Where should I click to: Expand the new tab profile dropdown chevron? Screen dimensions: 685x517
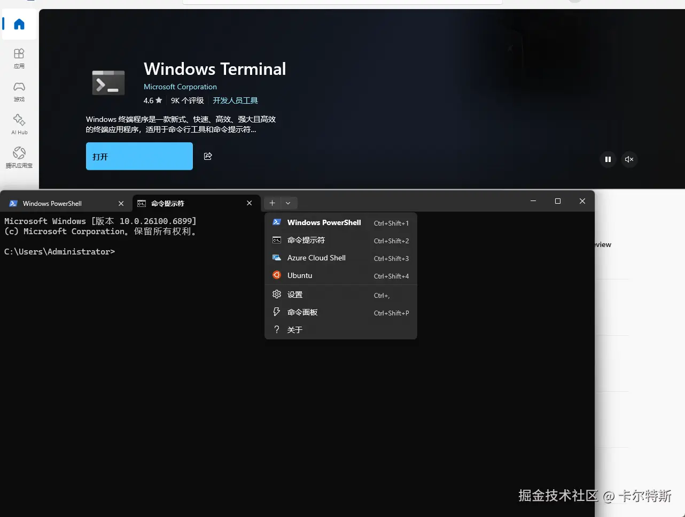tap(288, 203)
